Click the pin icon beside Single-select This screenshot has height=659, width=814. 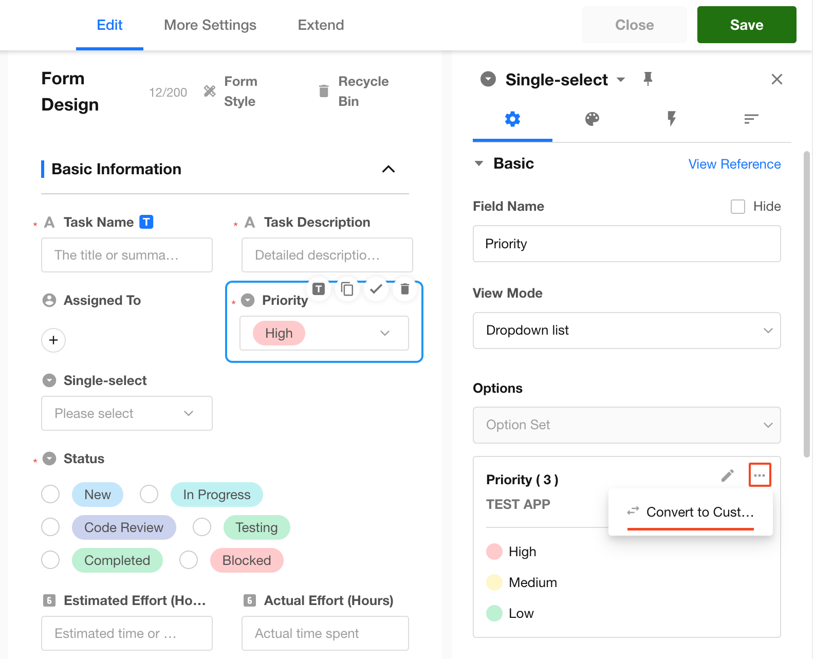click(x=647, y=79)
